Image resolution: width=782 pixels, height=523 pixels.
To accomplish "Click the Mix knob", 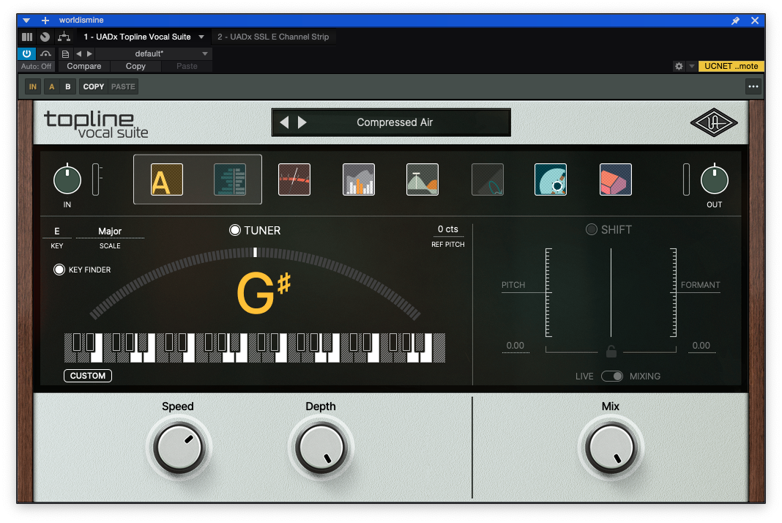I will pos(611,447).
